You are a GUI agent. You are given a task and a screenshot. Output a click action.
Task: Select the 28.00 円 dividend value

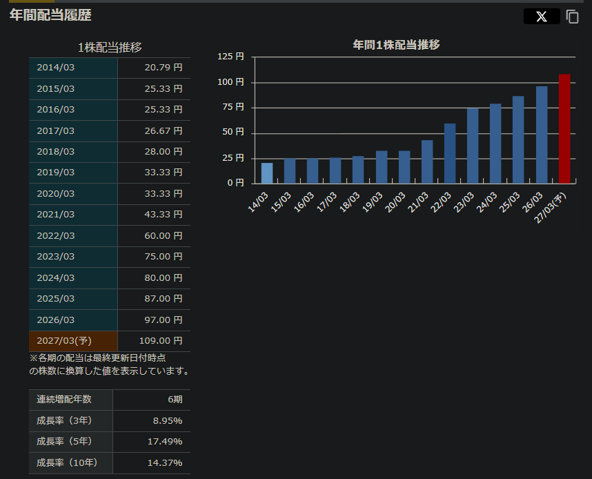pyautogui.click(x=164, y=152)
